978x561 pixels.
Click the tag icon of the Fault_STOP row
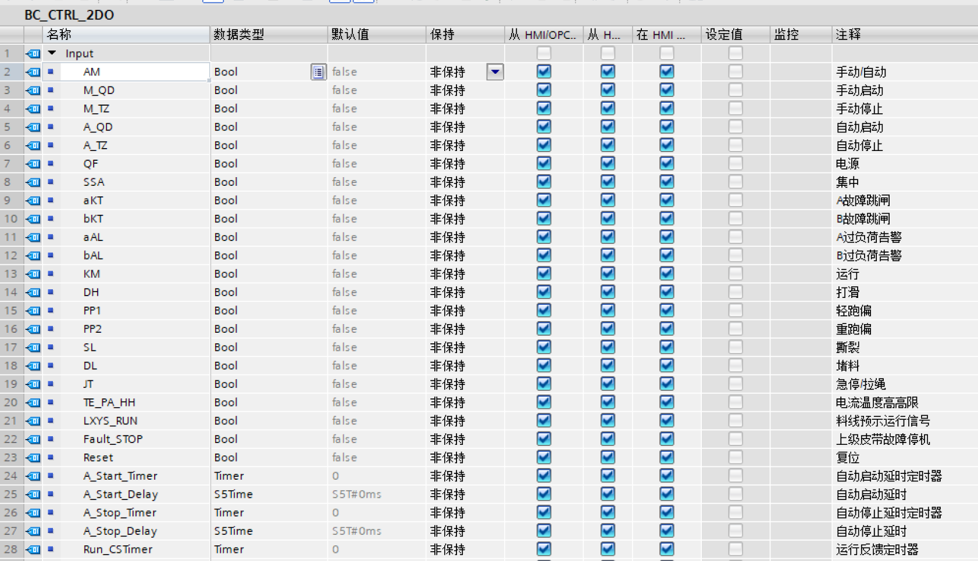tap(33, 440)
